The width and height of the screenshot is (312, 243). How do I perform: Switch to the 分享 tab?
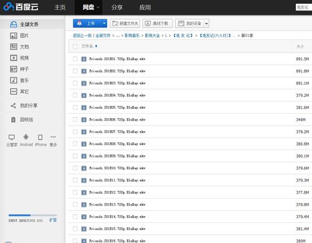coord(117,7)
